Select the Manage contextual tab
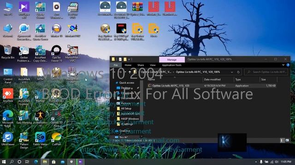Viewport: 295px width, 165px height. 172,60
